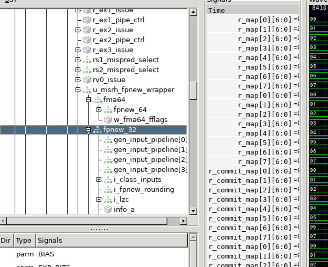
Task: Click the fma64 hierarchy icon
Action: 98,100
